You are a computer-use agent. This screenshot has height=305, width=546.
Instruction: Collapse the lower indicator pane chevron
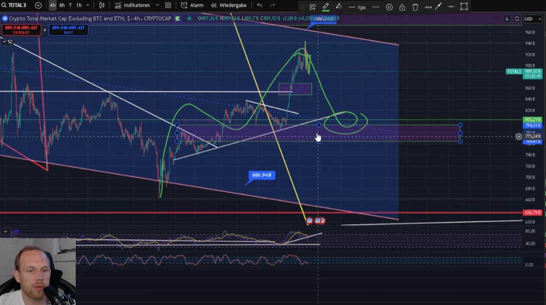click(x=5, y=231)
